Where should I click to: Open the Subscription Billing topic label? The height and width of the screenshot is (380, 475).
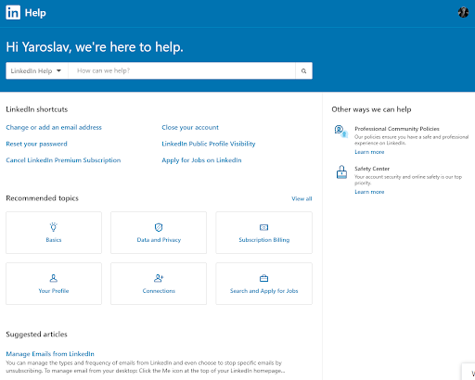(264, 240)
